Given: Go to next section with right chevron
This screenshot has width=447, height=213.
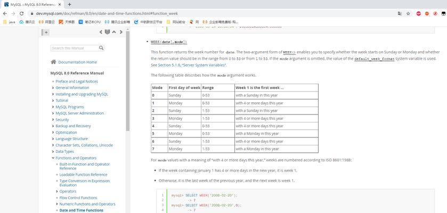Looking at the screenshot, I should click(121, 32).
